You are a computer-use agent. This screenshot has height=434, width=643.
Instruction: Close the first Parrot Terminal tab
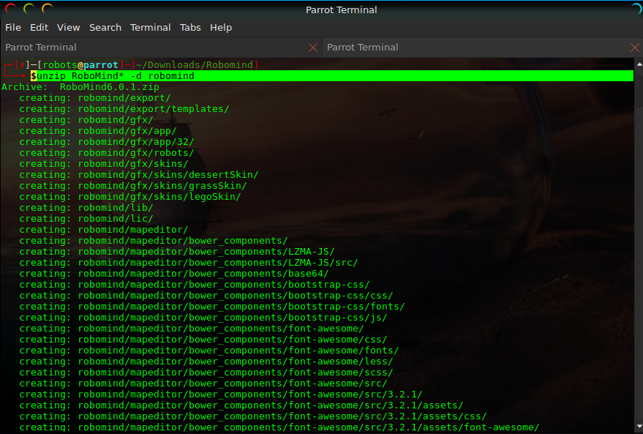click(x=313, y=48)
